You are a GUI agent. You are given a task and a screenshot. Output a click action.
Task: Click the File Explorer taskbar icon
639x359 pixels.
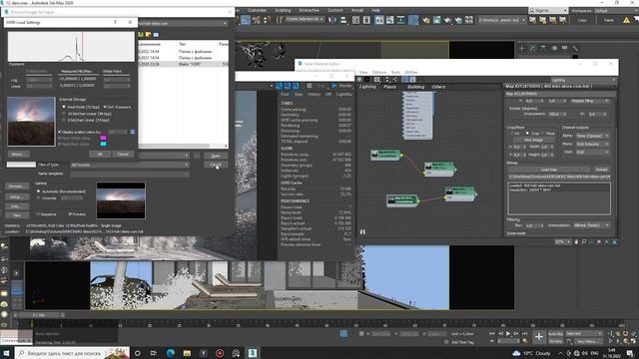click(187, 353)
